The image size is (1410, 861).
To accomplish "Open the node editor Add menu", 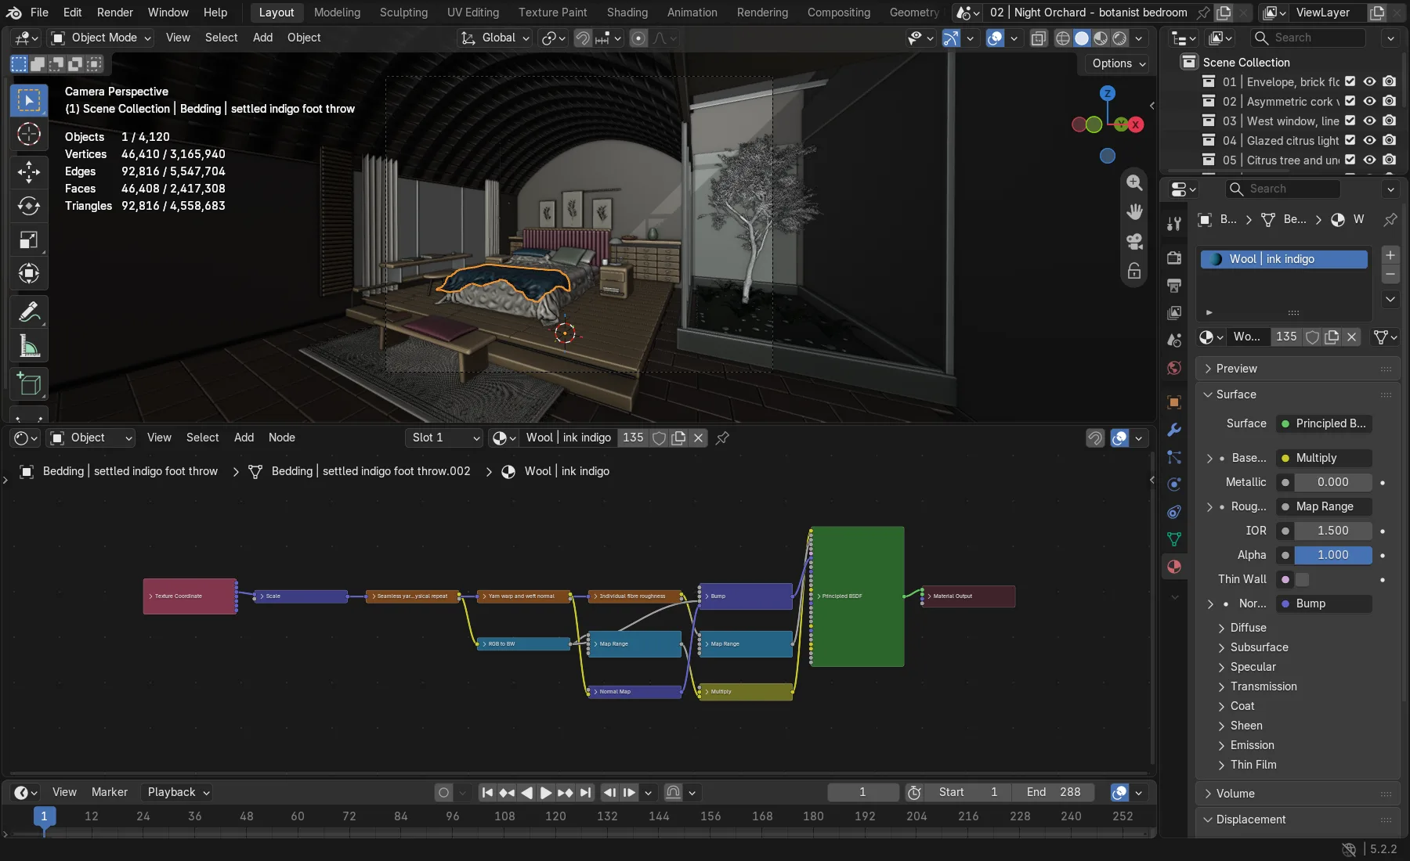I will (244, 438).
